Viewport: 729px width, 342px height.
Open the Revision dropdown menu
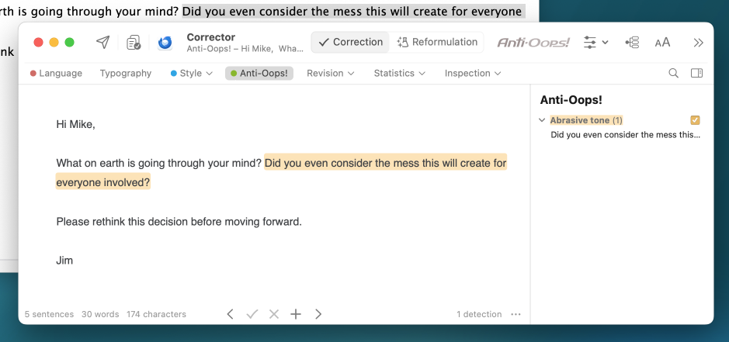tap(330, 73)
